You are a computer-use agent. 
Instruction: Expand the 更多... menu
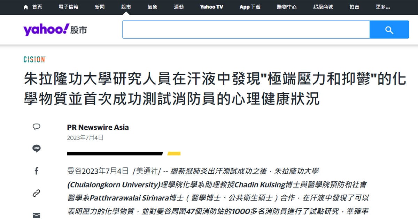pyautogui.click(x=383, y=7)
